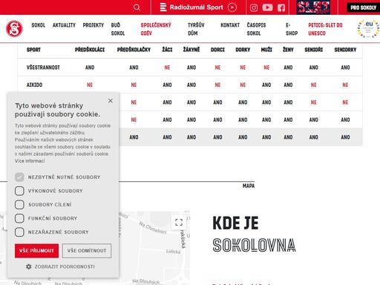Open the Pro Sokoly button

click(363, 7)
